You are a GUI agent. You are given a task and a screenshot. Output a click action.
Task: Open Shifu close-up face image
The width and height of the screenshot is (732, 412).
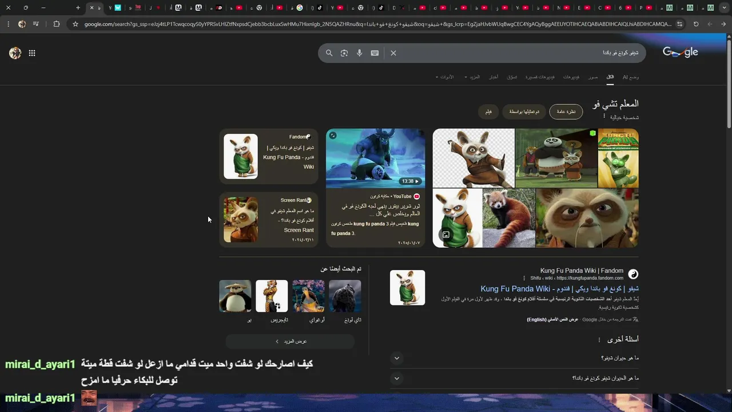click(x=587, y=218)
